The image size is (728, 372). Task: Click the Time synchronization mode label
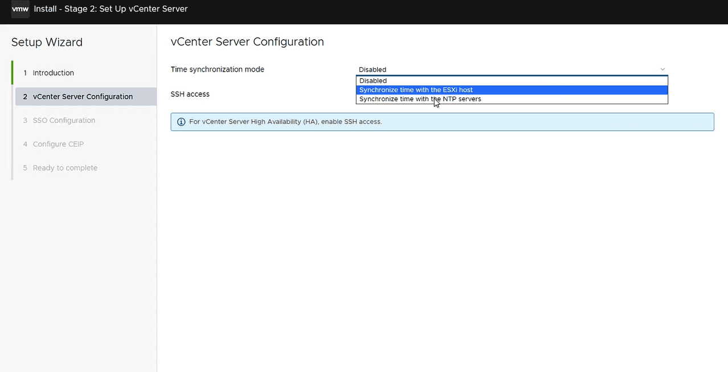pos(218,69)
